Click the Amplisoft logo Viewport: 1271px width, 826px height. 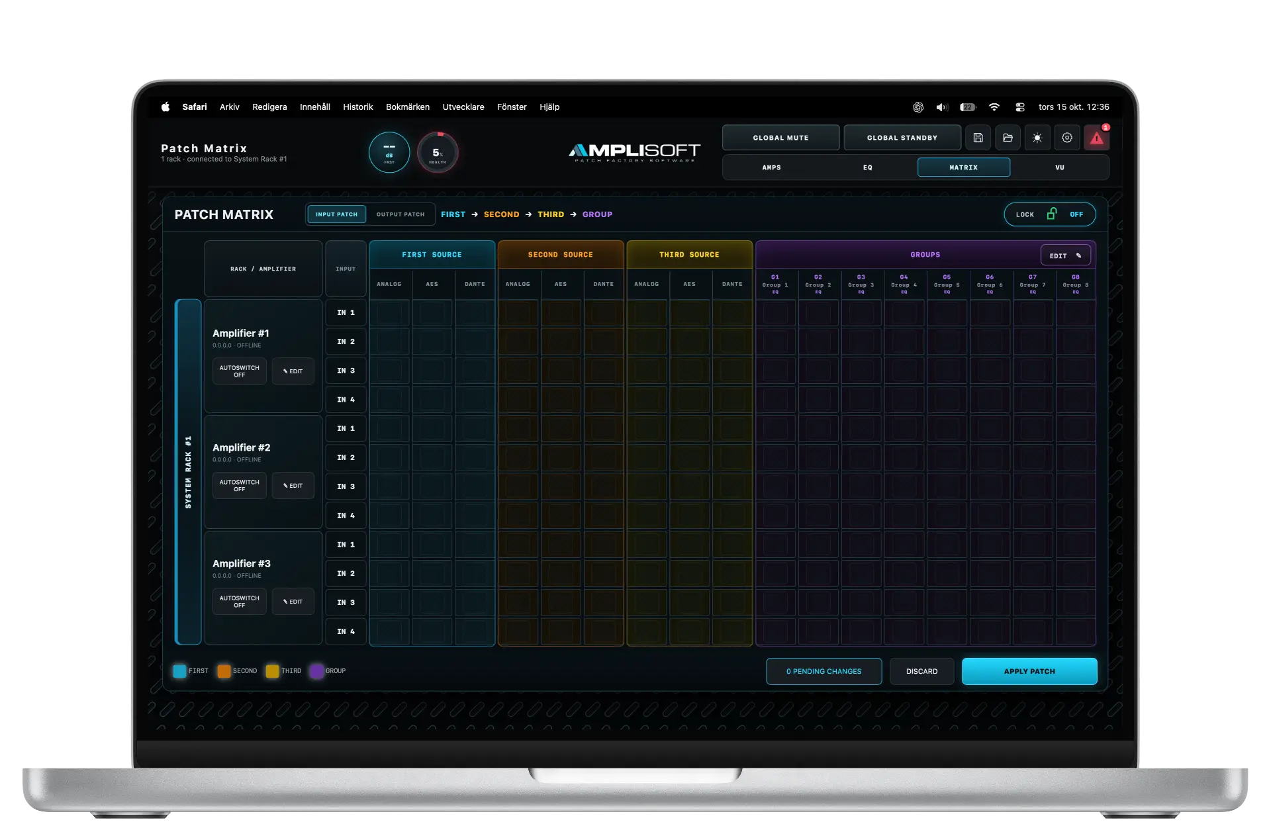click(x=634, y=153)
